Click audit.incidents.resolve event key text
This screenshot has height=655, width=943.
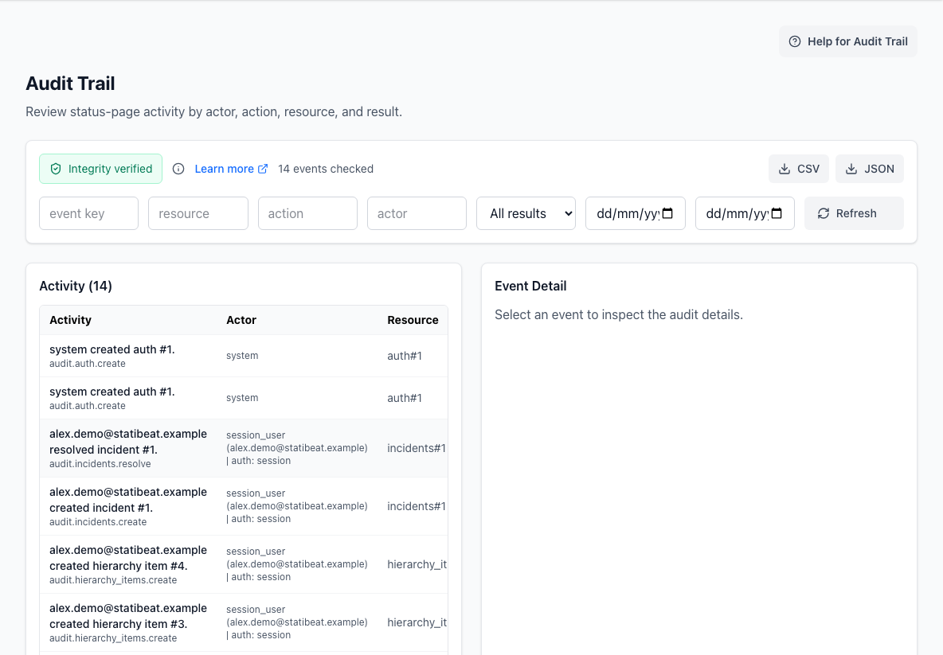pyautogui.click(x=100, y=464)
